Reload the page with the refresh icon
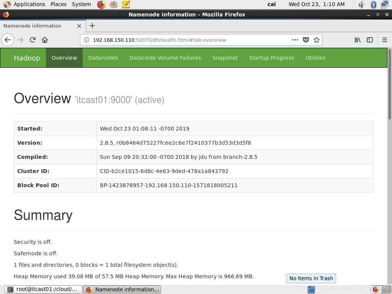Image resolution: width=392 pixels, height=294 pixels. (x=33, y=40)
